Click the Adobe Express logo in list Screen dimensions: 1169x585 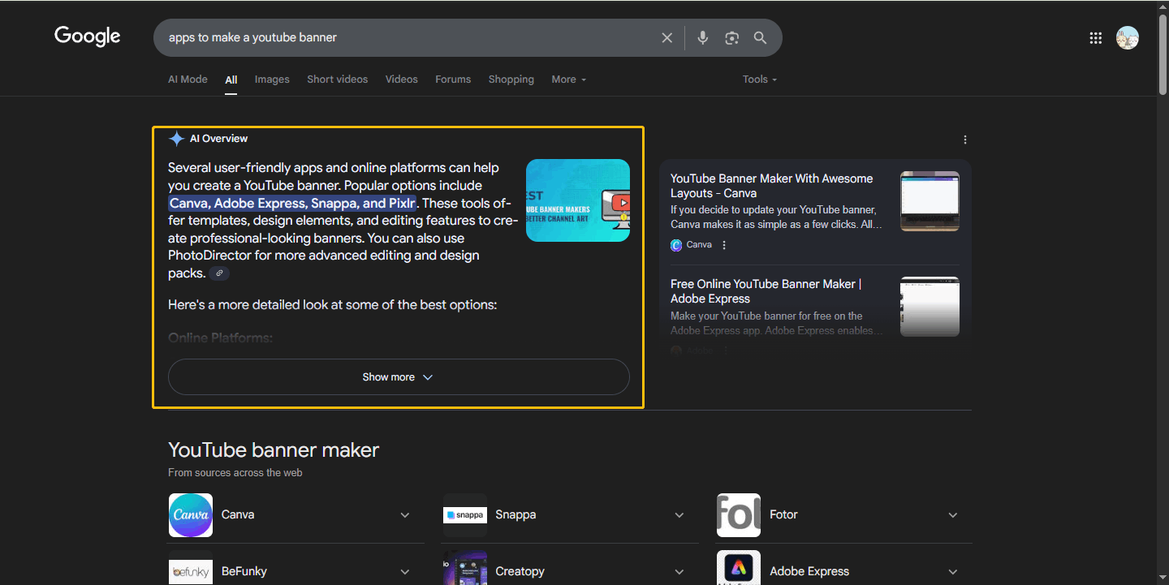[x=739, y=568]
